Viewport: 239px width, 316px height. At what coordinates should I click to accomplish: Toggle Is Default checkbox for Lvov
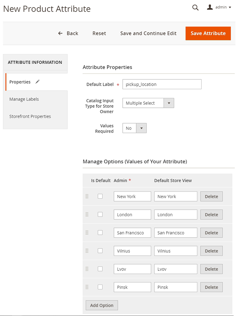pos(100,269)
